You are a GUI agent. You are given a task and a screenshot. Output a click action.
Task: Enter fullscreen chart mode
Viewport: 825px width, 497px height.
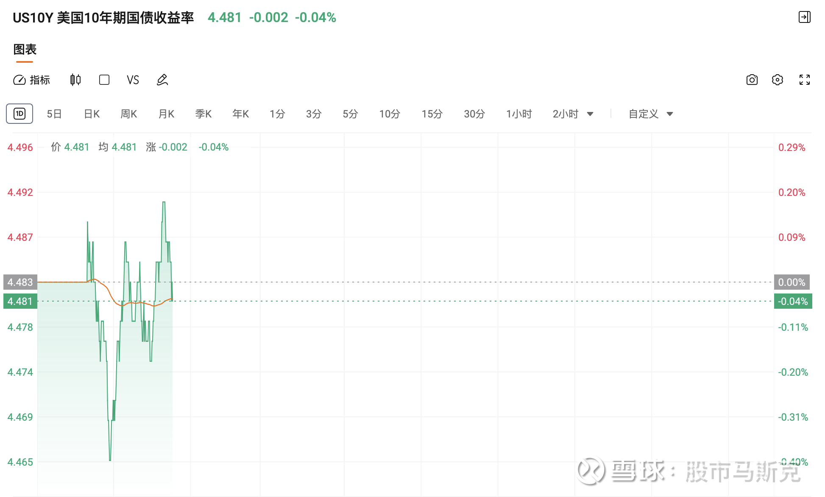[x=805, y=80]
